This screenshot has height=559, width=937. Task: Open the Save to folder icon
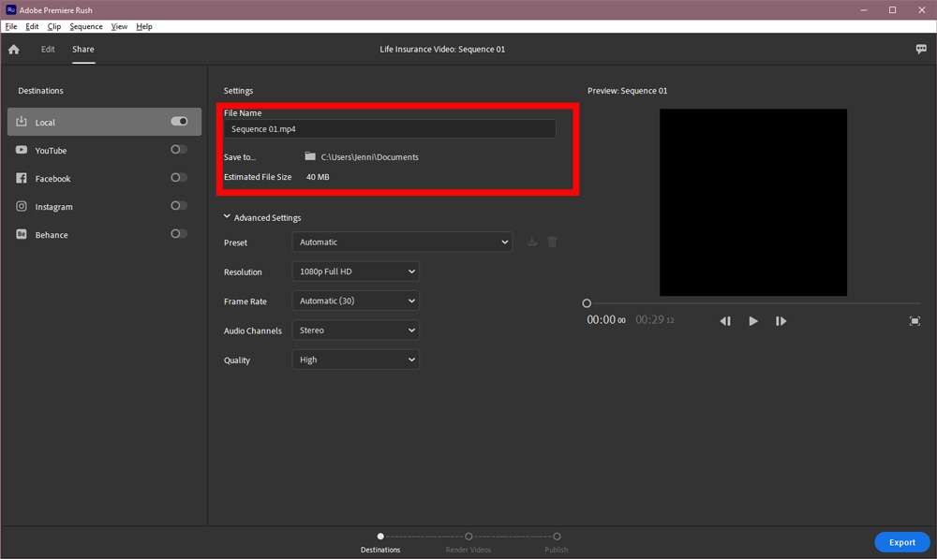[x=309, y=156]
